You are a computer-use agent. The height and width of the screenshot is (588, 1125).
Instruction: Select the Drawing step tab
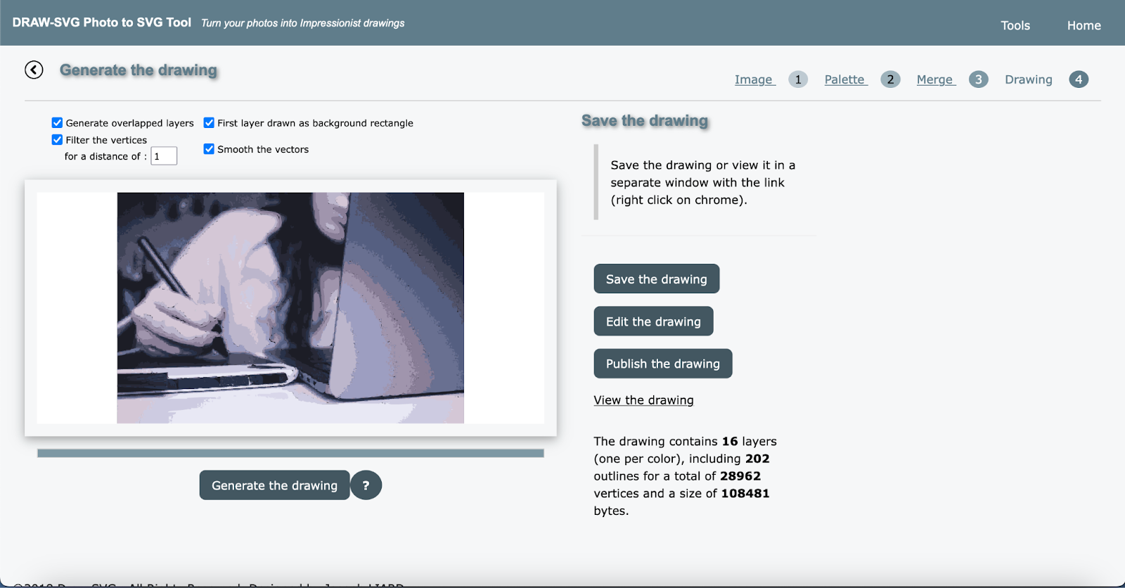pos(1028,79)
